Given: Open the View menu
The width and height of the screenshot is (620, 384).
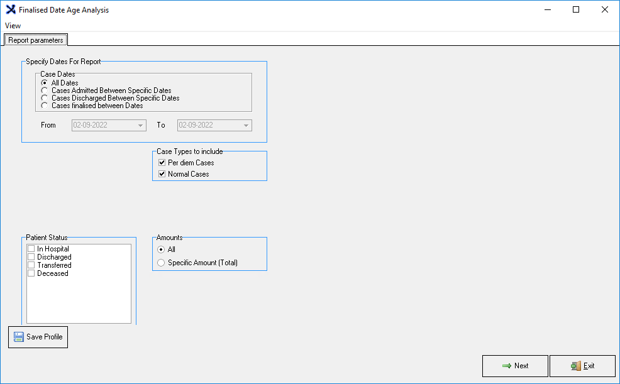Looking at the screenshot, I should coord(13,26).
